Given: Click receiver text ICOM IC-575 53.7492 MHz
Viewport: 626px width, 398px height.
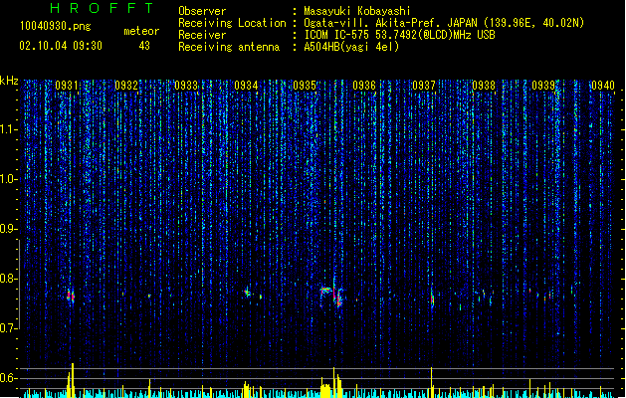Looking at the screenshot, I should pyautogui.click(x=399, y=35).
